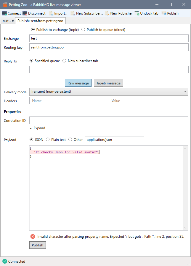Click the Raw message button
This screenshot has height=266, width=191.
(x=78, y=83)
